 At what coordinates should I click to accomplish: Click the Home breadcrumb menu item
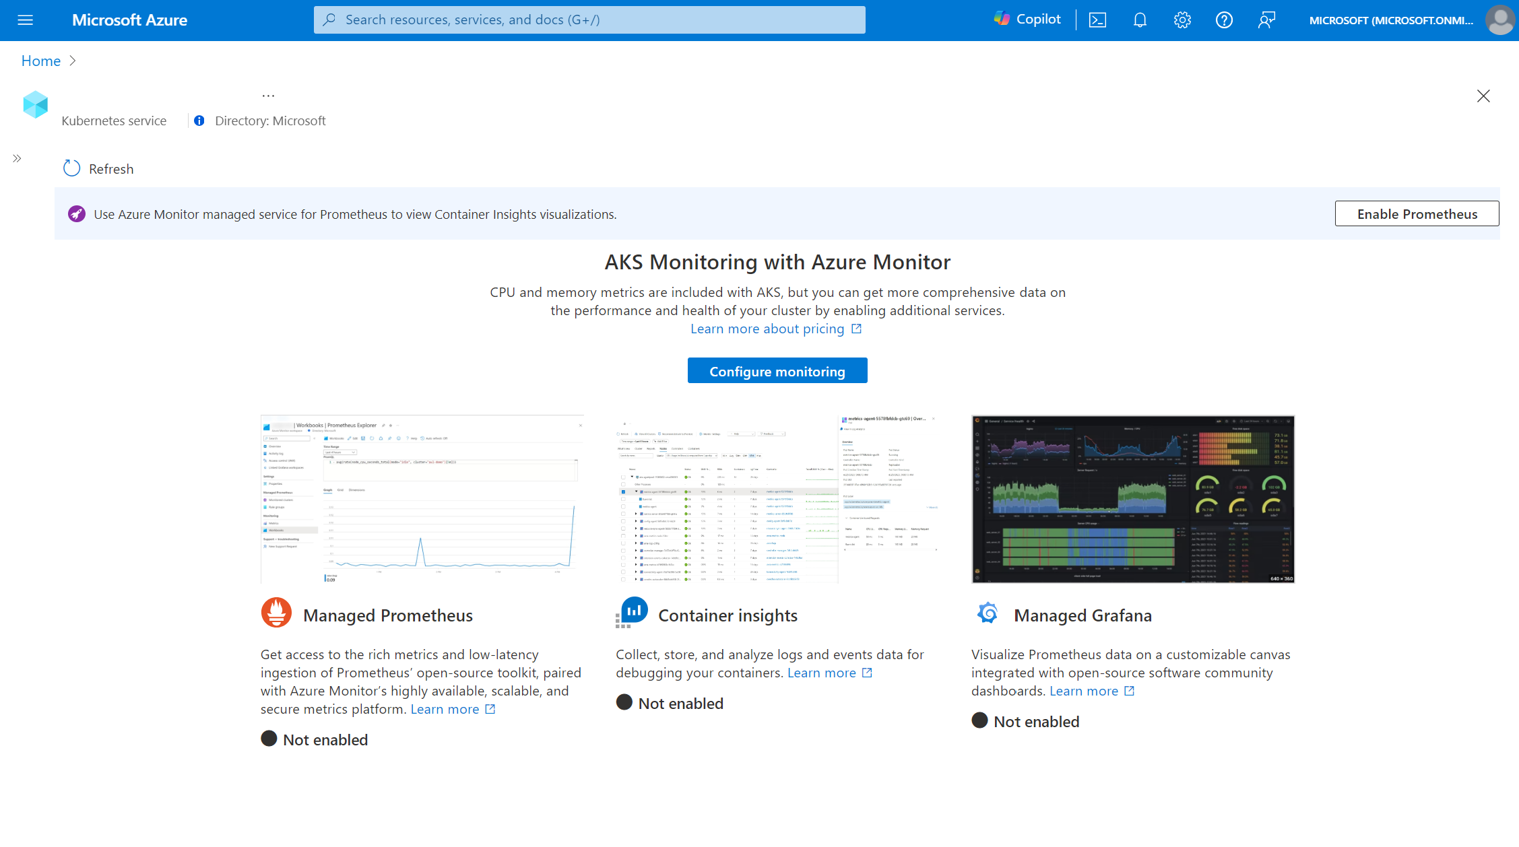[x=40, y=59]
